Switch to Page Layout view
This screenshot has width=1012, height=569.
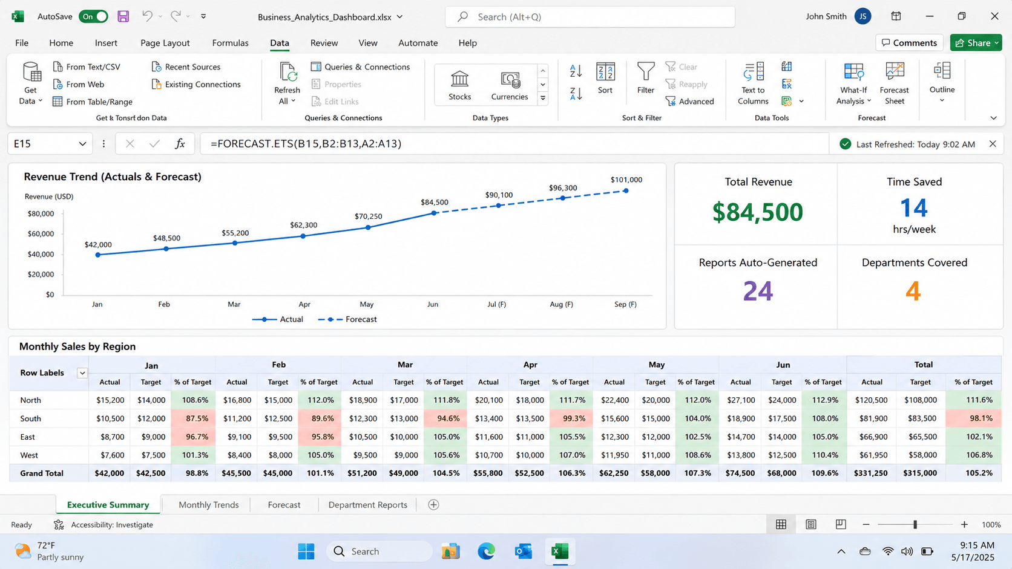click(811, 525)
